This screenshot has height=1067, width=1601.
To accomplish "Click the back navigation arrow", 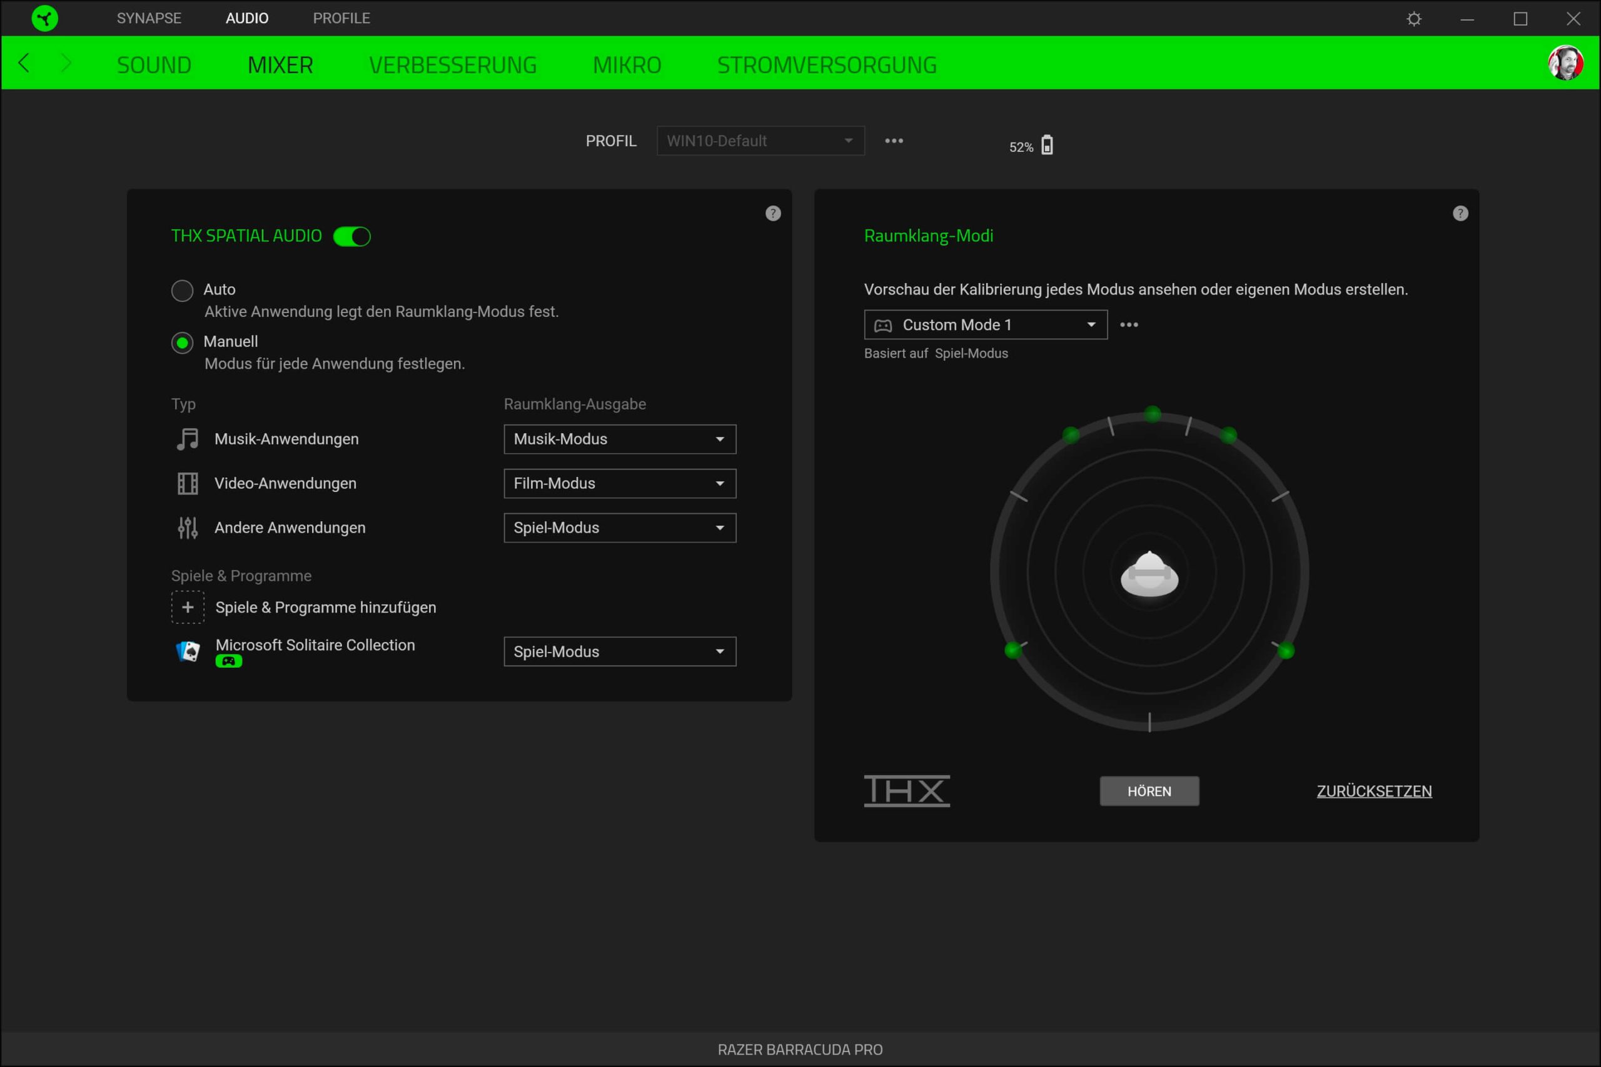I will pos(24,64).
